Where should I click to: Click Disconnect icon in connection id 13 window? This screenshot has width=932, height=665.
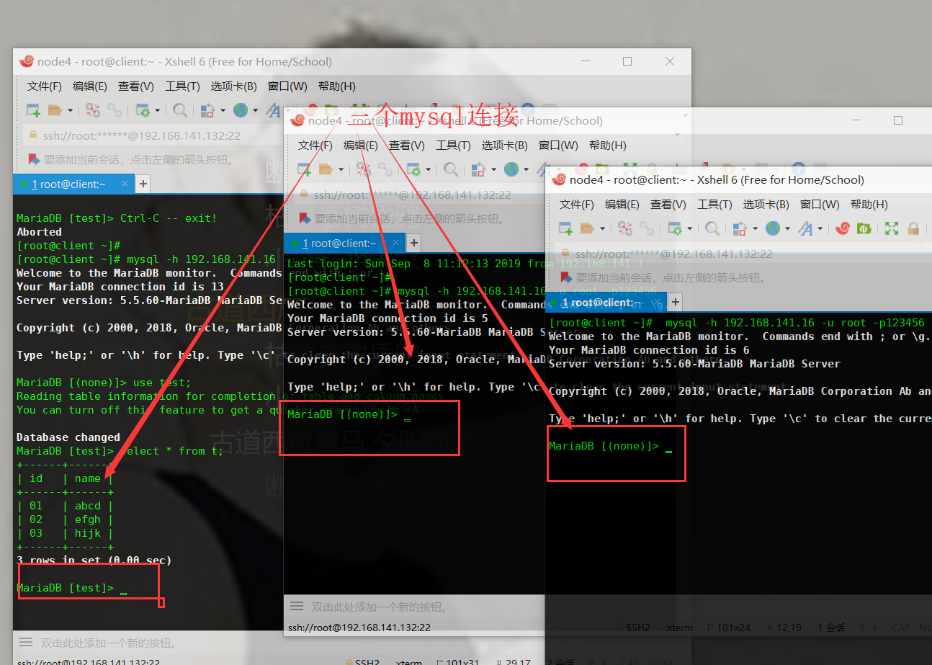tap(92, 110)
